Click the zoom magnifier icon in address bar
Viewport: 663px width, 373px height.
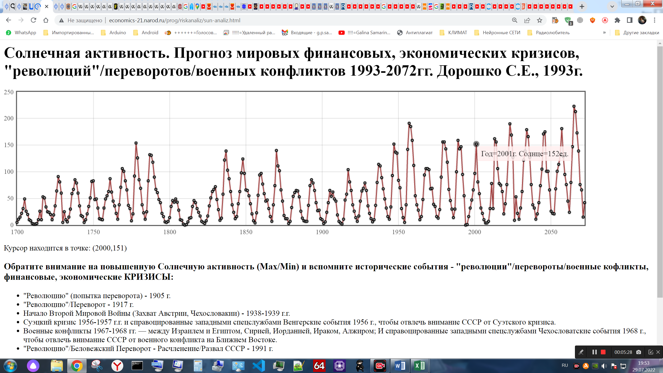tap(514, 20)
